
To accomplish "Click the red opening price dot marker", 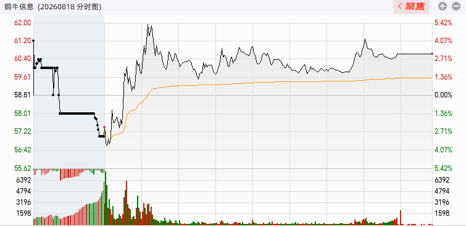I will pos(104,127).
